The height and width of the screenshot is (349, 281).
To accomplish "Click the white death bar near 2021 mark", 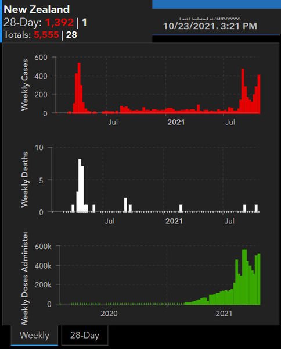I will coord(181,208).
